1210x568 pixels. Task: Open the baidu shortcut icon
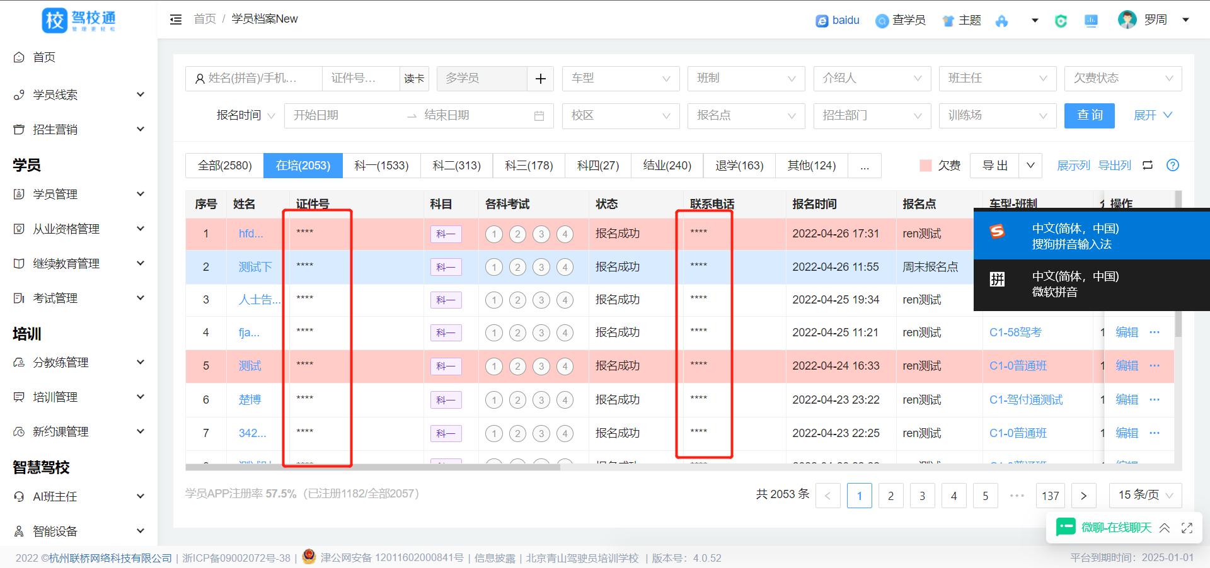tap(822, 21)
